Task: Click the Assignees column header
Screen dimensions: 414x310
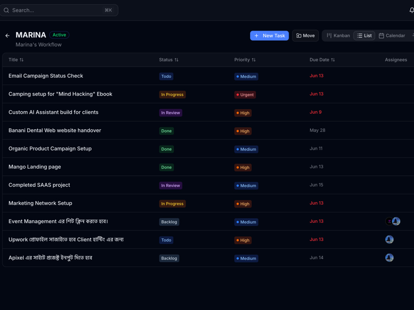Action: coord(396,60)
